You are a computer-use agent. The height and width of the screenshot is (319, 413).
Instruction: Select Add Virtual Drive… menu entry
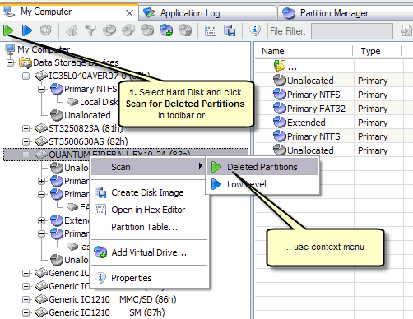149,252
